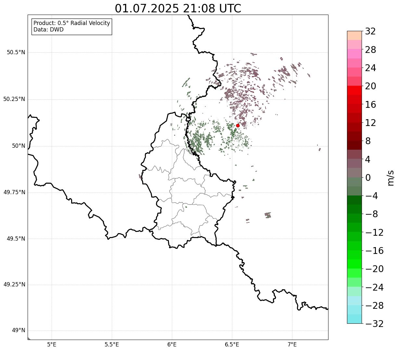Click the 'Data: DWD' text

click(49, 30)
